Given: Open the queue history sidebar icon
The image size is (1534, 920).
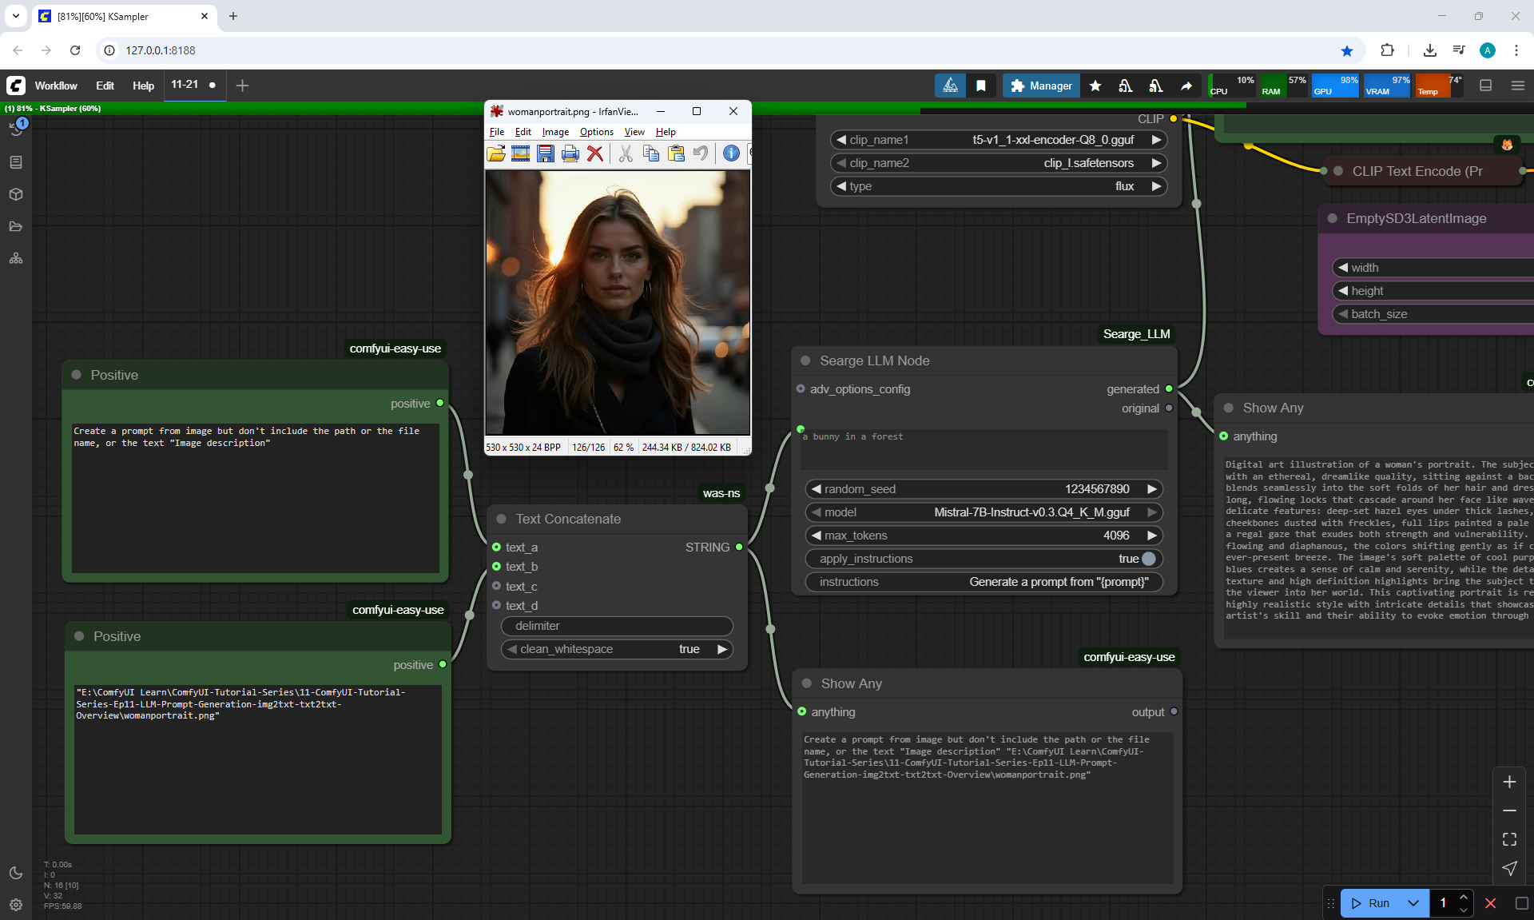Looking at the screenshot, I should coord(16,129).
